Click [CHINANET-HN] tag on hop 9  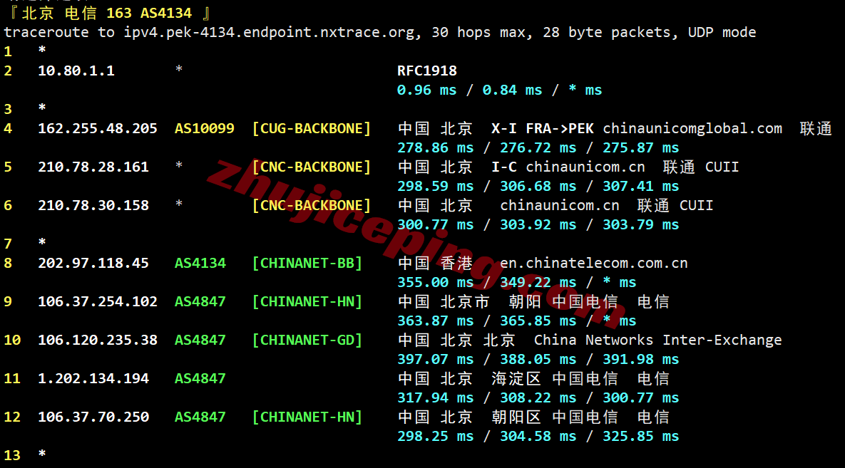(307, 302)
